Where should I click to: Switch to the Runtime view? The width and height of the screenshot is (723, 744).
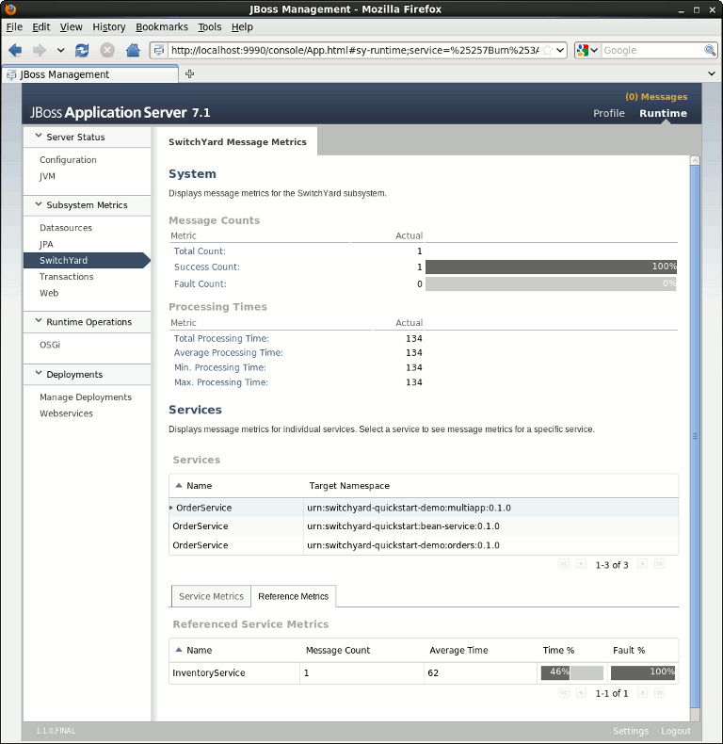[x=663, y=113]
